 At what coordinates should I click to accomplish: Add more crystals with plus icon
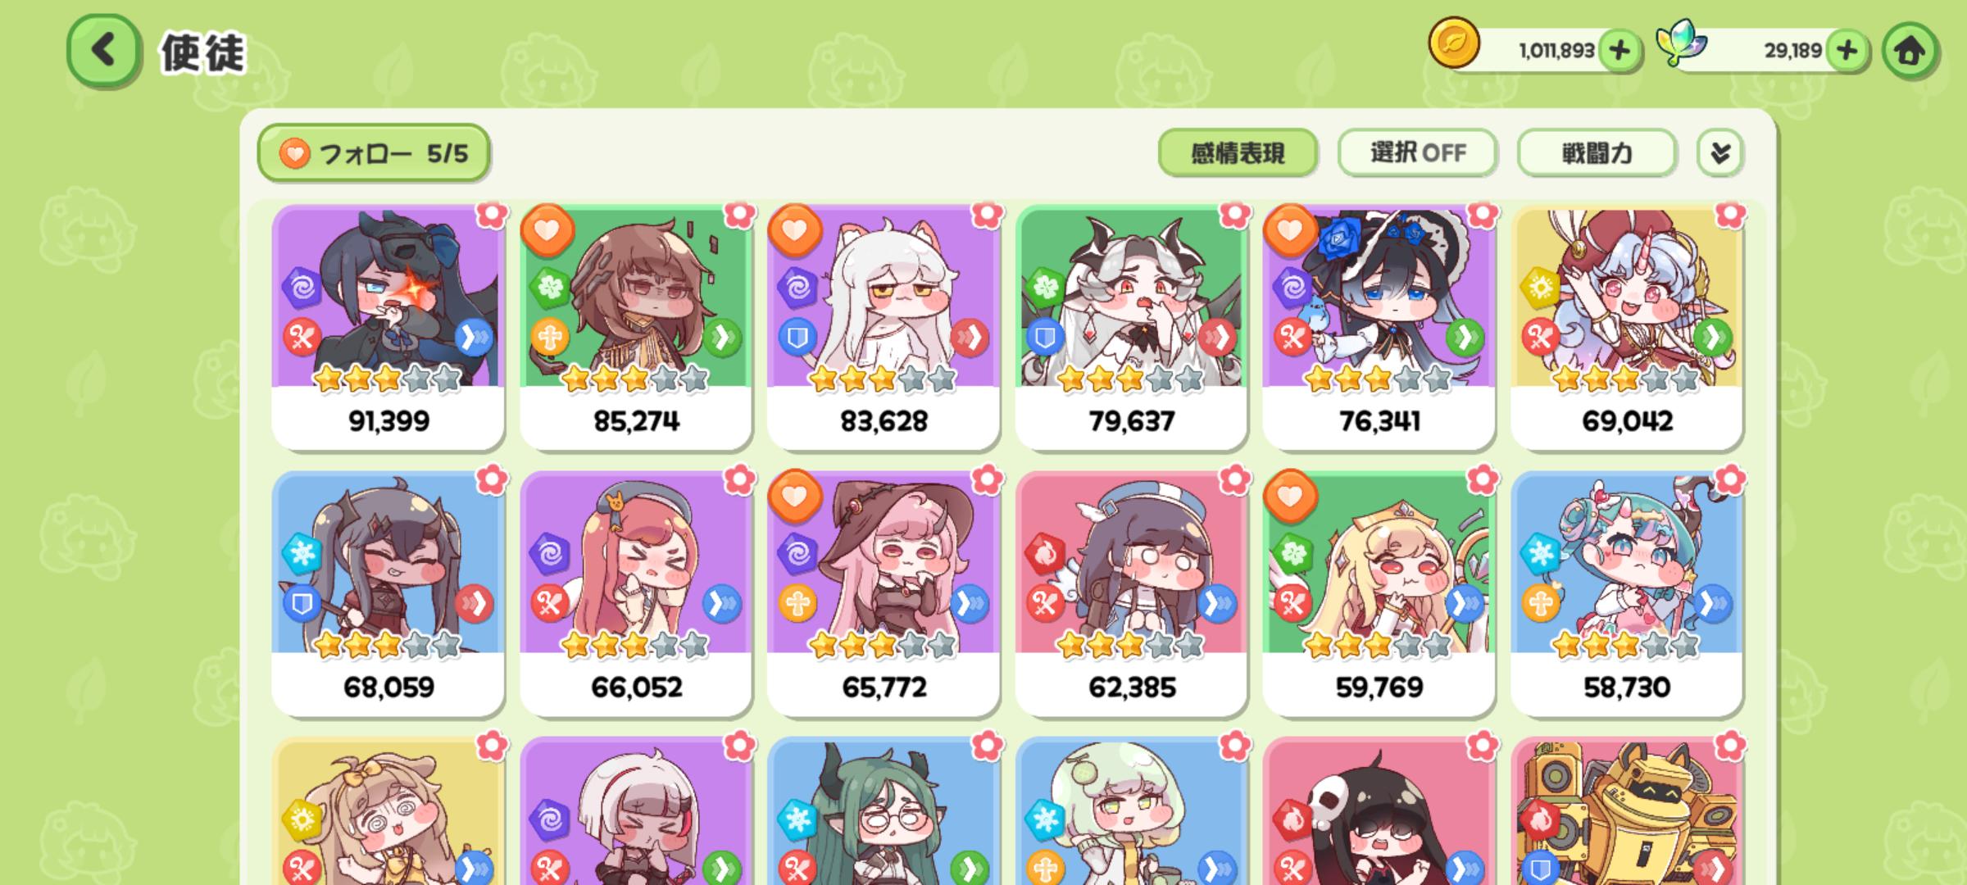tap(1847, 51)
